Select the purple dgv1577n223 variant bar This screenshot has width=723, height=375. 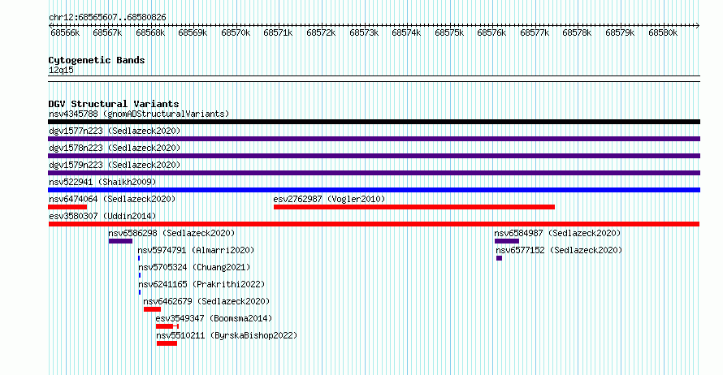[x=374, y=139]
